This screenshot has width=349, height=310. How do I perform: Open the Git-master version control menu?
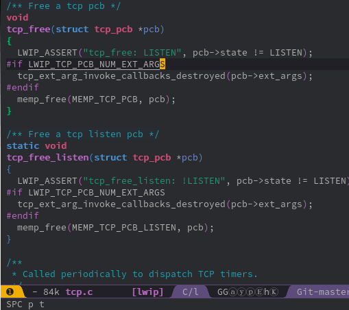(x=323, y=292)
